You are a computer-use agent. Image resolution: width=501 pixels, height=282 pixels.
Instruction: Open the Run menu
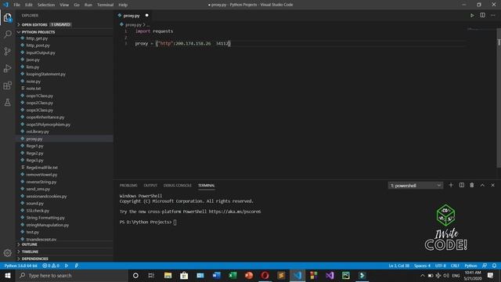(x=88, y=5)
